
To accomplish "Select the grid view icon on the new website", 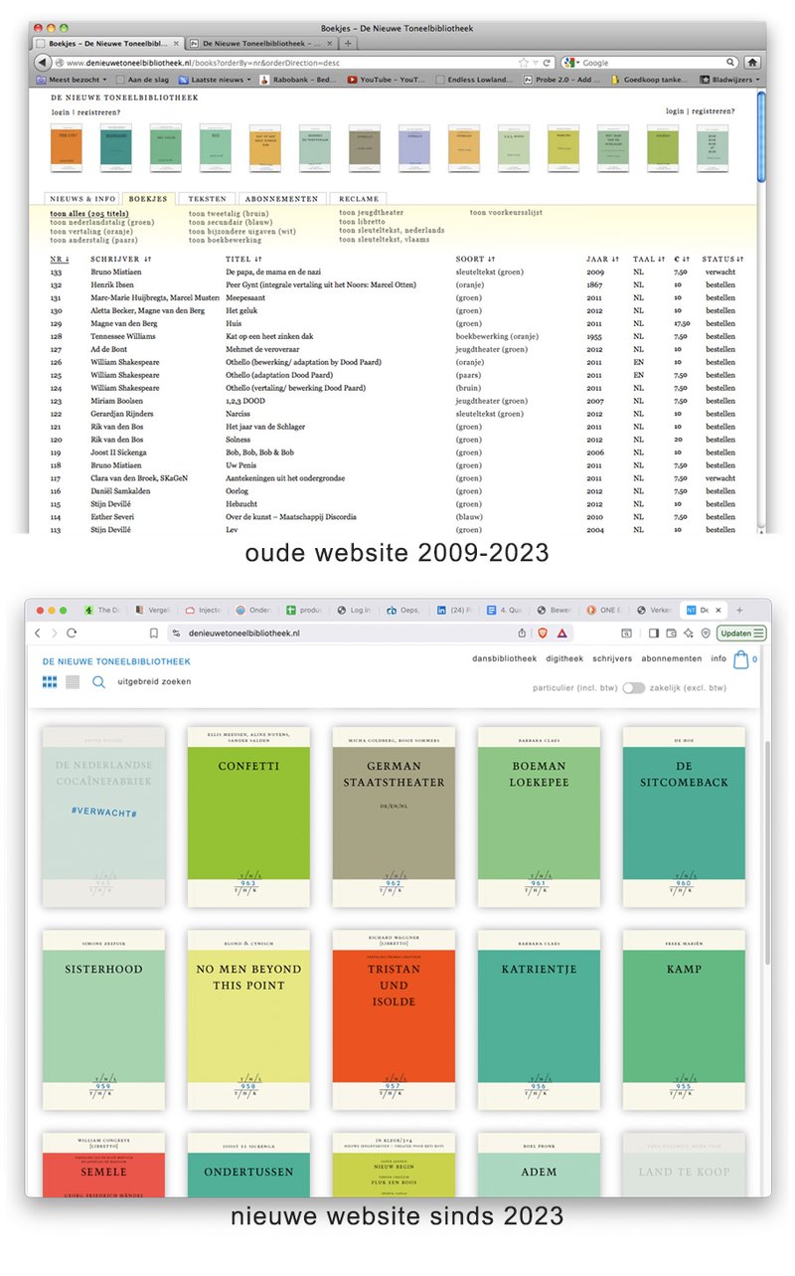I will [48, 681].
